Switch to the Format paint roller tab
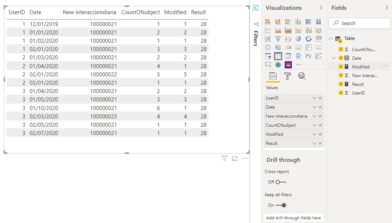 tap(288, 76)
